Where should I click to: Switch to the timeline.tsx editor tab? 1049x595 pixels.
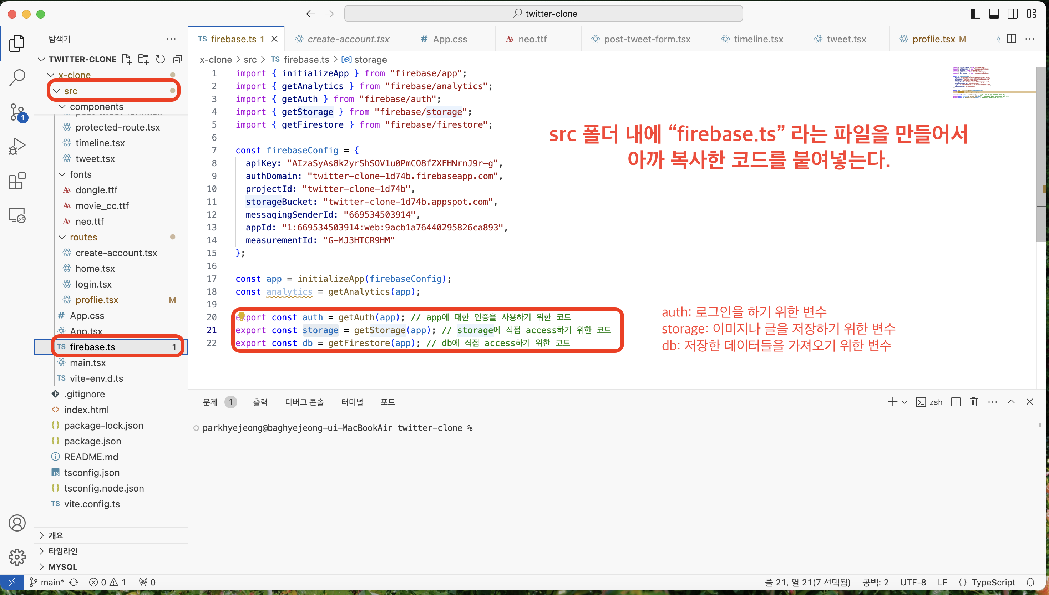(758, 39)
